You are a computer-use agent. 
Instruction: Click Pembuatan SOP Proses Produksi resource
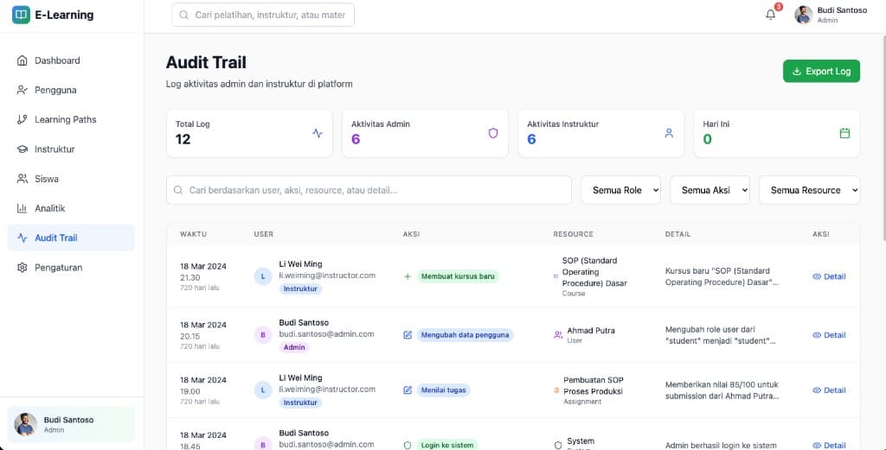point(594,386)
